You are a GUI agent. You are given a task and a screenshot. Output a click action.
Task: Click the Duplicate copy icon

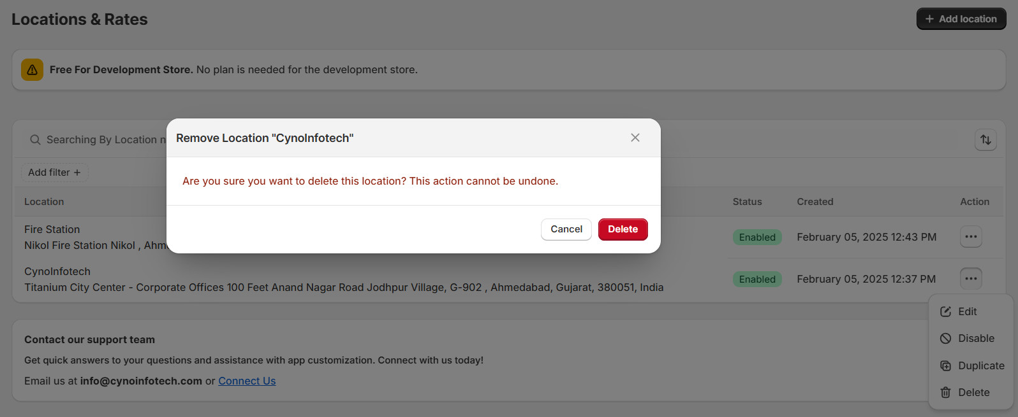coord(946,366)
